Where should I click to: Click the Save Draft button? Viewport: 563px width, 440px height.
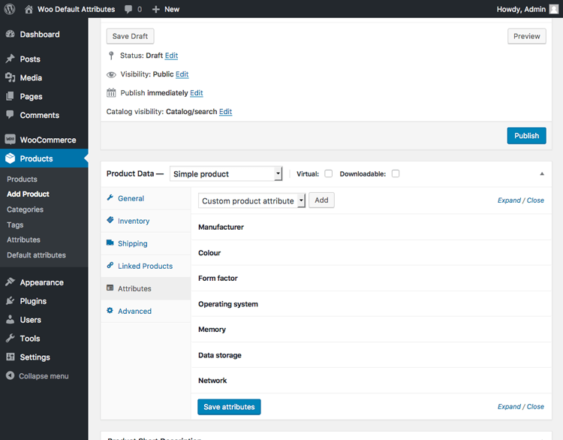(130, 36)
